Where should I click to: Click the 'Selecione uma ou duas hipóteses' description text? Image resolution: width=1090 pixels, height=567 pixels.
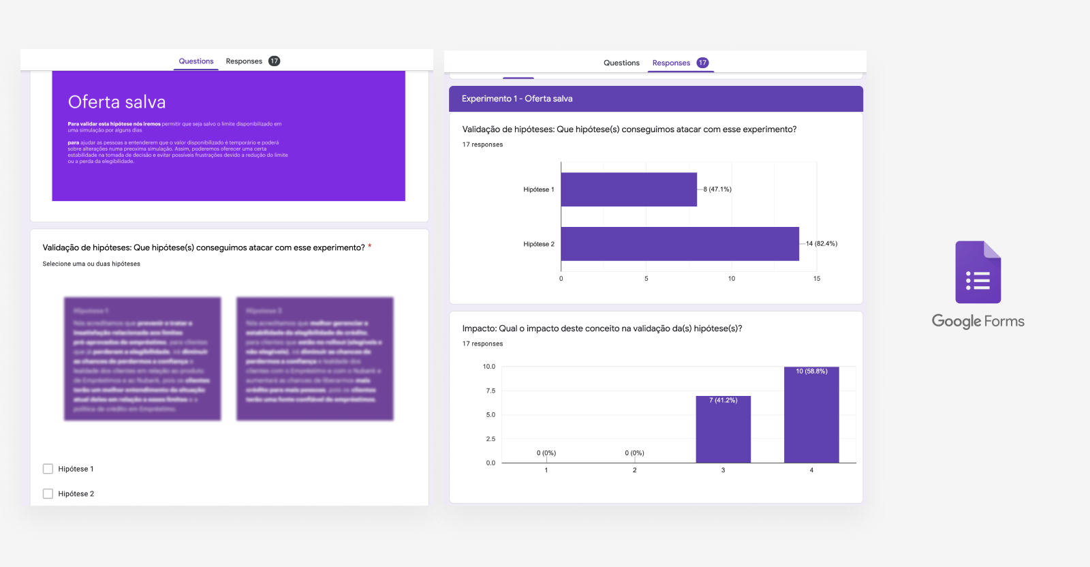[91, 264]
